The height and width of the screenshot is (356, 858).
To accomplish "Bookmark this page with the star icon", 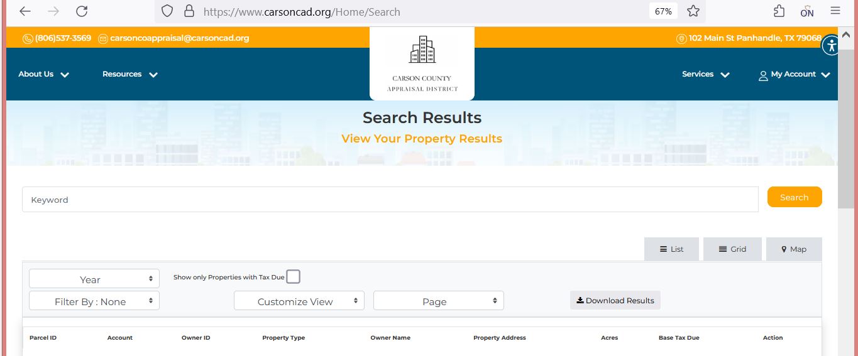I will (x=693, y=11).
